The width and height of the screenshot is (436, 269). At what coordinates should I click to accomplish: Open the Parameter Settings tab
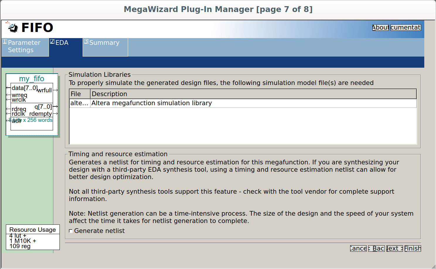click(25, 47)
